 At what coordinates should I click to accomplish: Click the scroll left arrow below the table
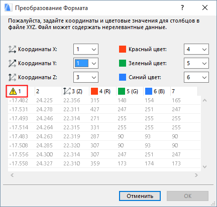click(x=12, y=175)
